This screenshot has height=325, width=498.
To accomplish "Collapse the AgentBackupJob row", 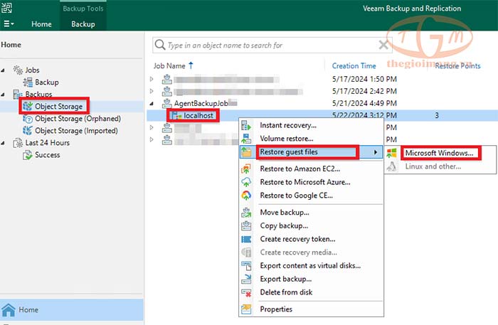I will pos(152,103).
